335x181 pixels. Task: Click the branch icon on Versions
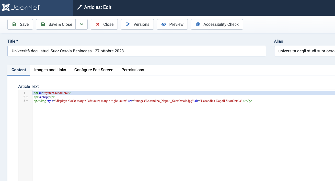pos(128,24)
